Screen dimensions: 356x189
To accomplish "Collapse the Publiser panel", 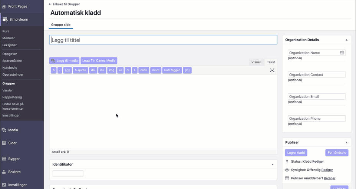I will (346, 143).
